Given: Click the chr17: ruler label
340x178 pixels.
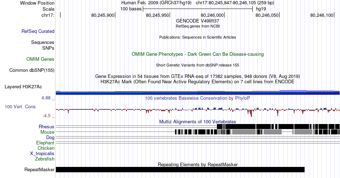Looking at the screenshot, I should [x=48, y=15].
